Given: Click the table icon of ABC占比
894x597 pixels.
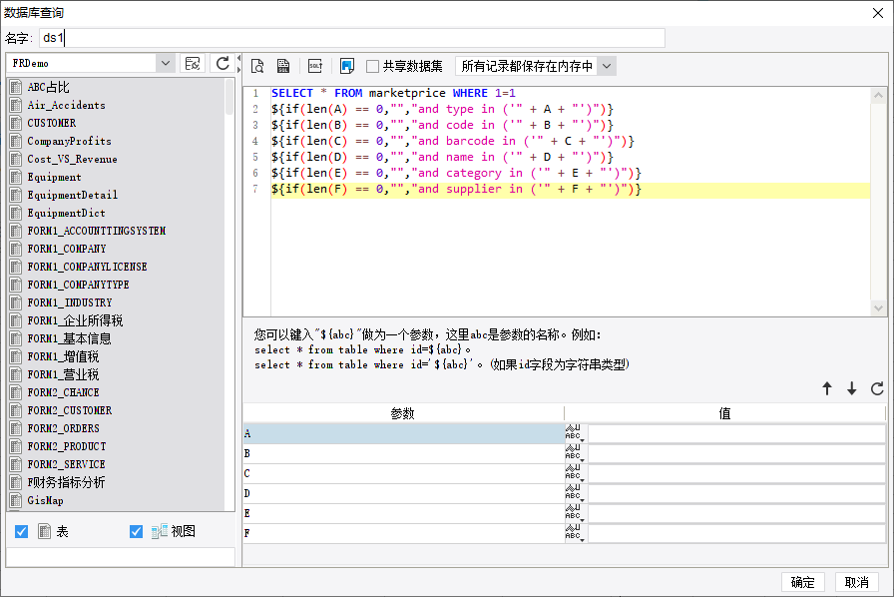Looking at the screenshot, I should [x=16, y=87].
